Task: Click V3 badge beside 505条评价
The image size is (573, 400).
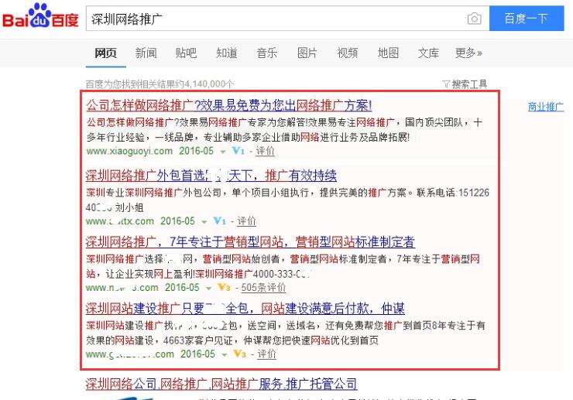Action: pos(224,287)
